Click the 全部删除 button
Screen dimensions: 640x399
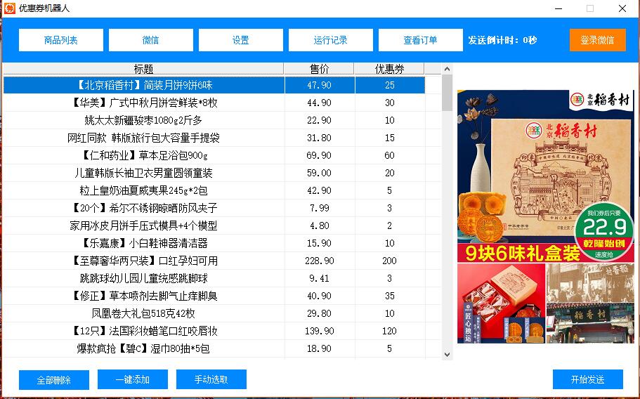click(54, 380)
